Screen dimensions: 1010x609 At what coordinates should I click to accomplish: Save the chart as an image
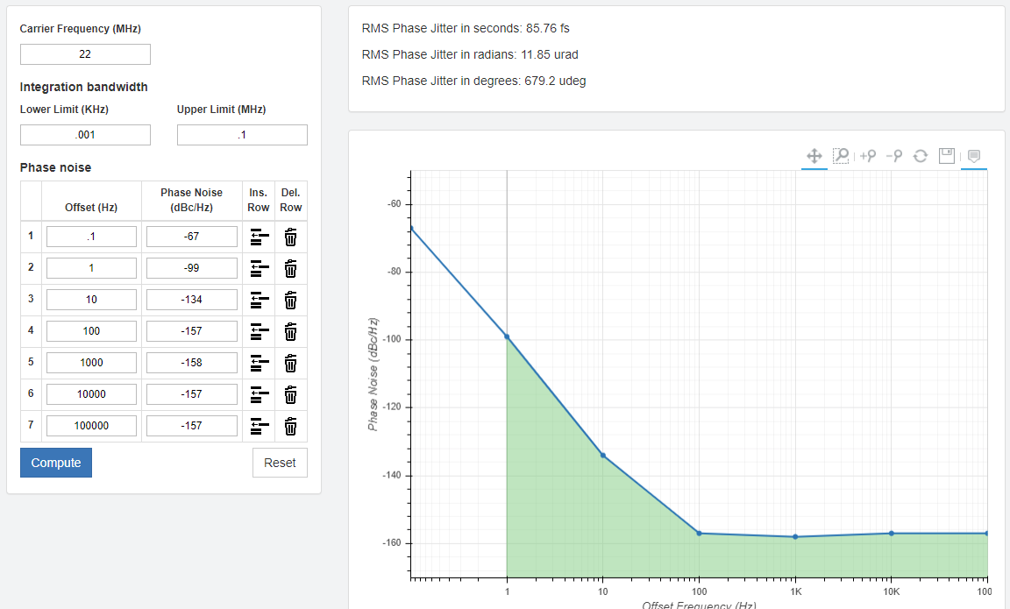(x=947, y=156)
